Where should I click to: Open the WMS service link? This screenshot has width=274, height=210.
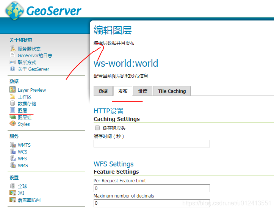23,166
